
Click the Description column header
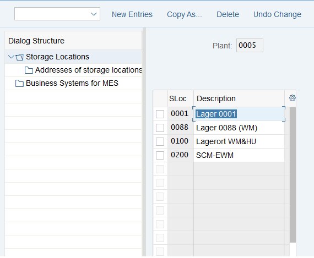pos(239,98)
